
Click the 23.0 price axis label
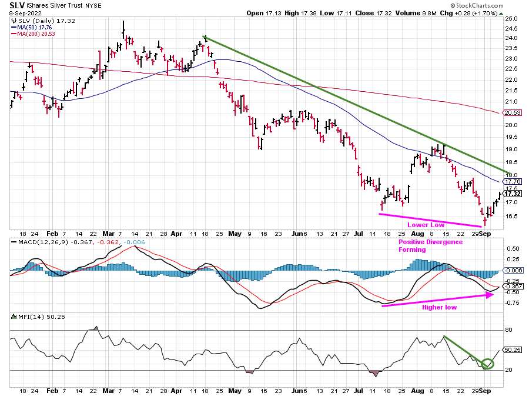click(x=511, y=59)
